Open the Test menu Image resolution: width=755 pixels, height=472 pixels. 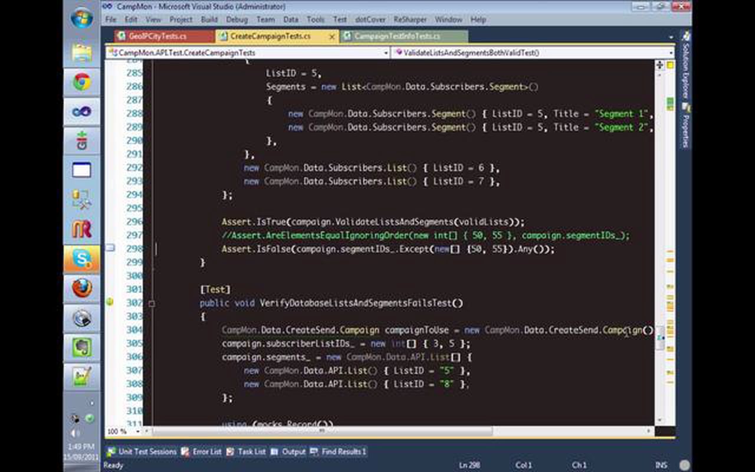coord(340,19)
